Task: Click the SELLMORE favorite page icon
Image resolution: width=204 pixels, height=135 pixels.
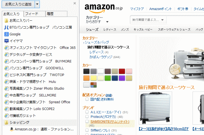Action: click(6, 95)
